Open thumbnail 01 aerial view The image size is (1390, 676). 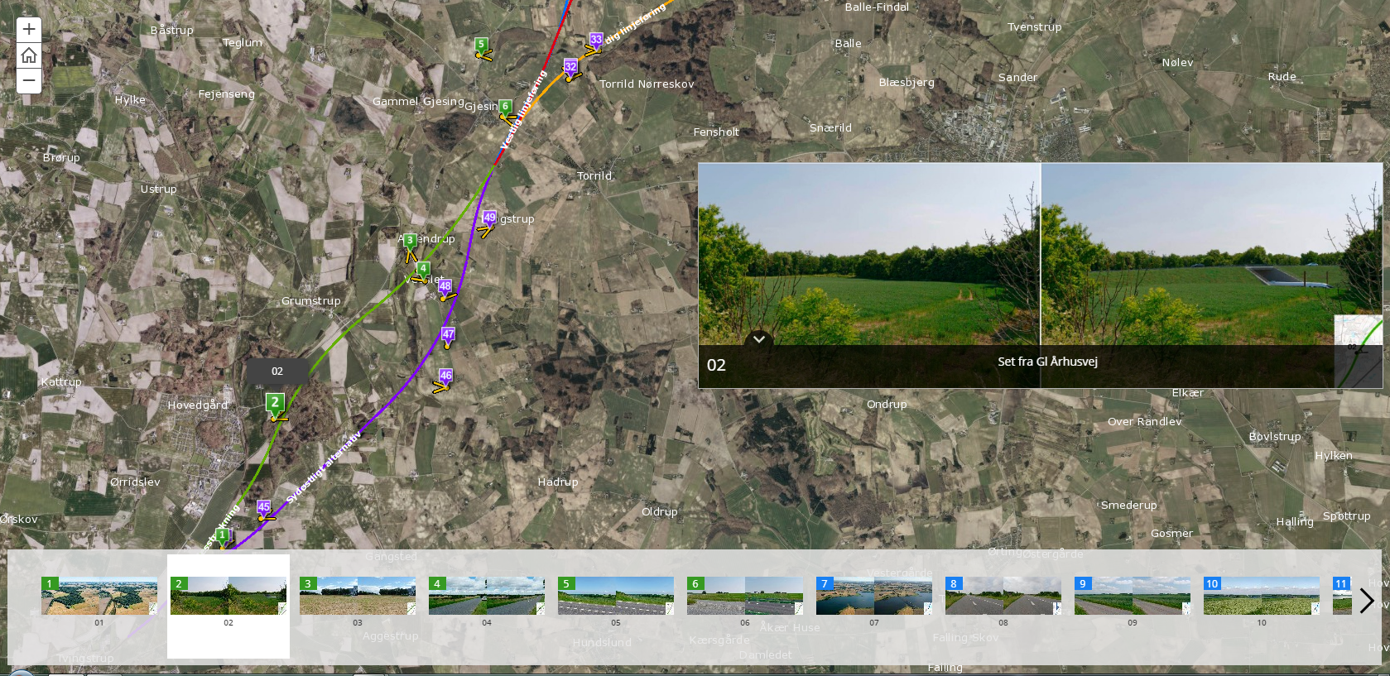[99, 596]
